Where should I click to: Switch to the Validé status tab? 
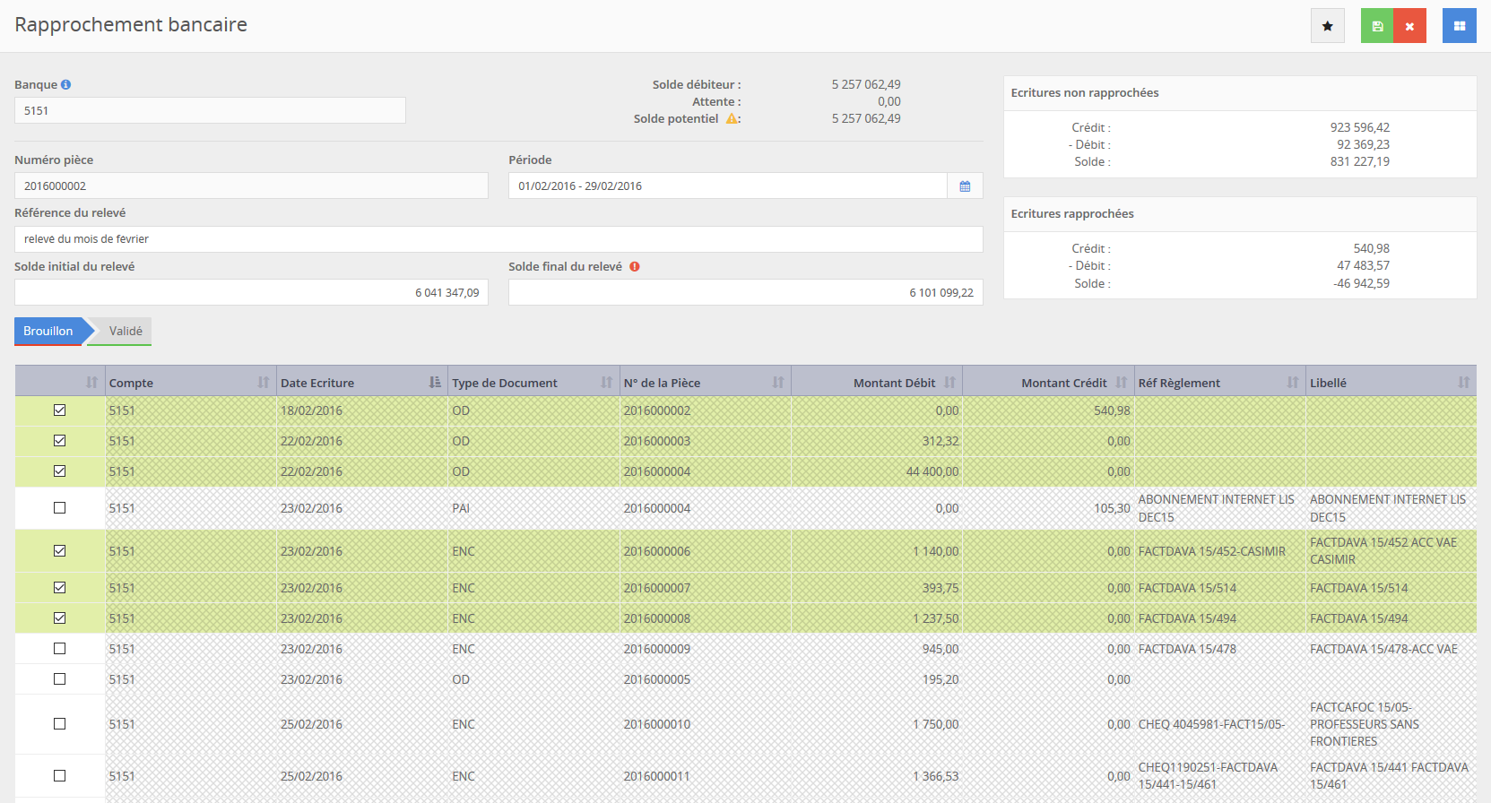(x=126, y=332)
